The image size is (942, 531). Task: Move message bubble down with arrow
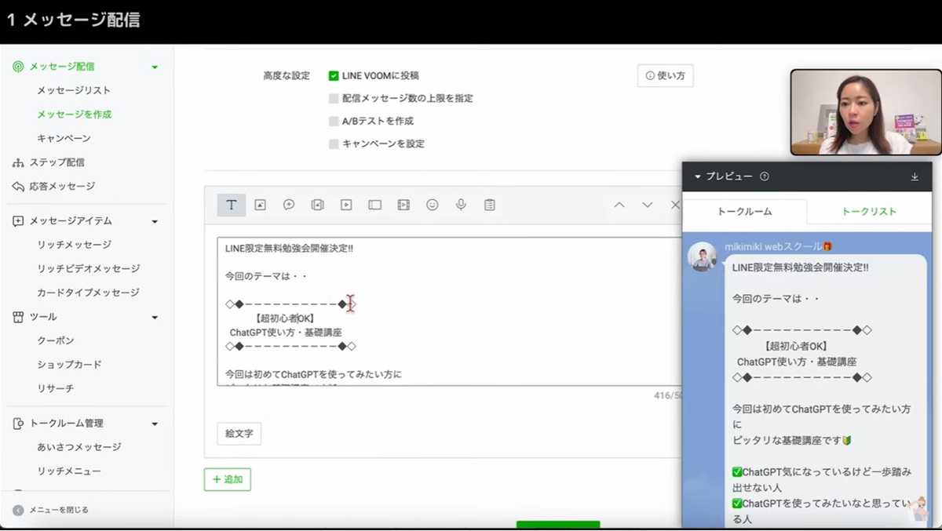pyautogui.click(x=648, y=205)
